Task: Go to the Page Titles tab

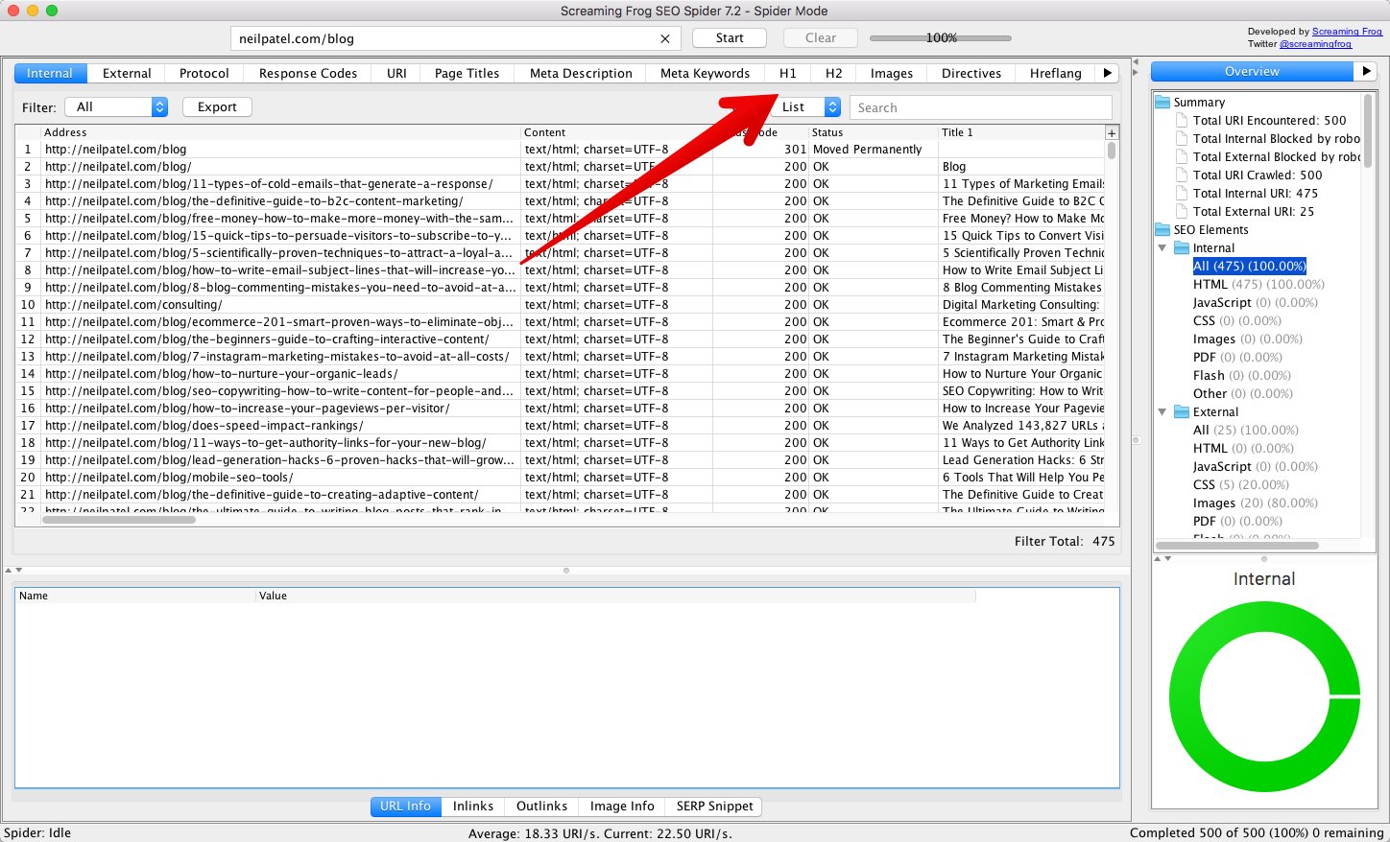Action: (467, 73)
